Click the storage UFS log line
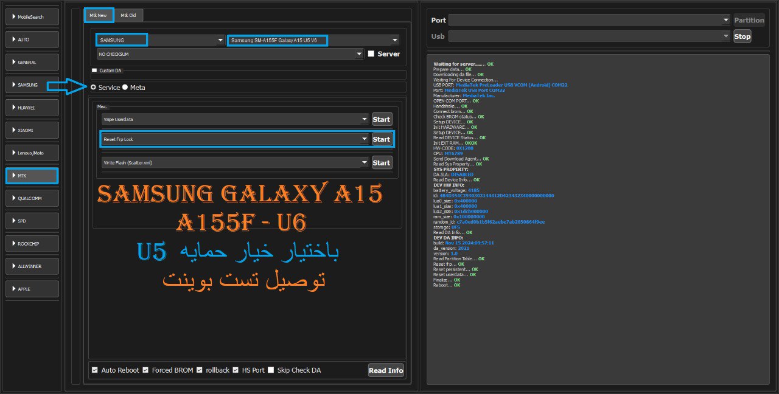The height and width of the screenshot is (394, 779). tap(447, 227)
